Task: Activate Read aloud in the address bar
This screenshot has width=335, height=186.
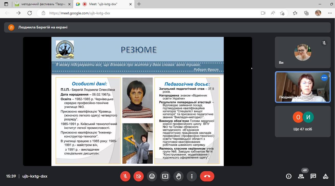Action: tap(273, 13)
